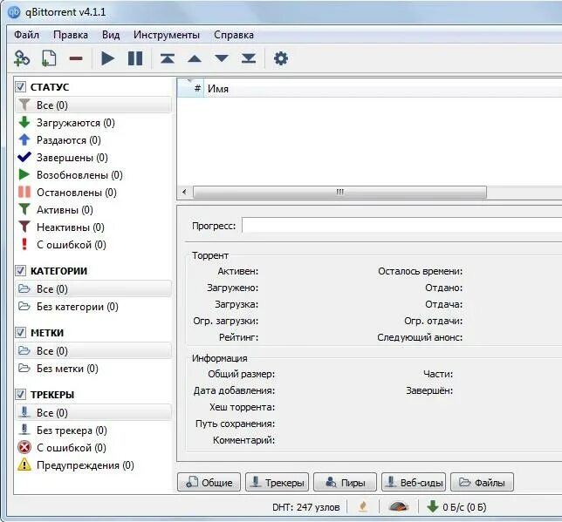
Task: Open the Инструменты menu
Action: tap(167, 35)
